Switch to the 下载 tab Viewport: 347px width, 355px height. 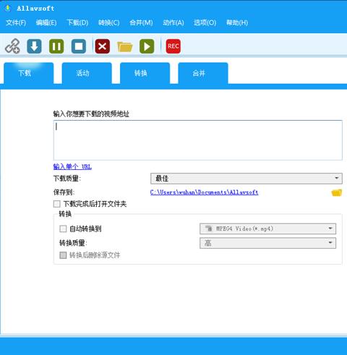point(29,73)
